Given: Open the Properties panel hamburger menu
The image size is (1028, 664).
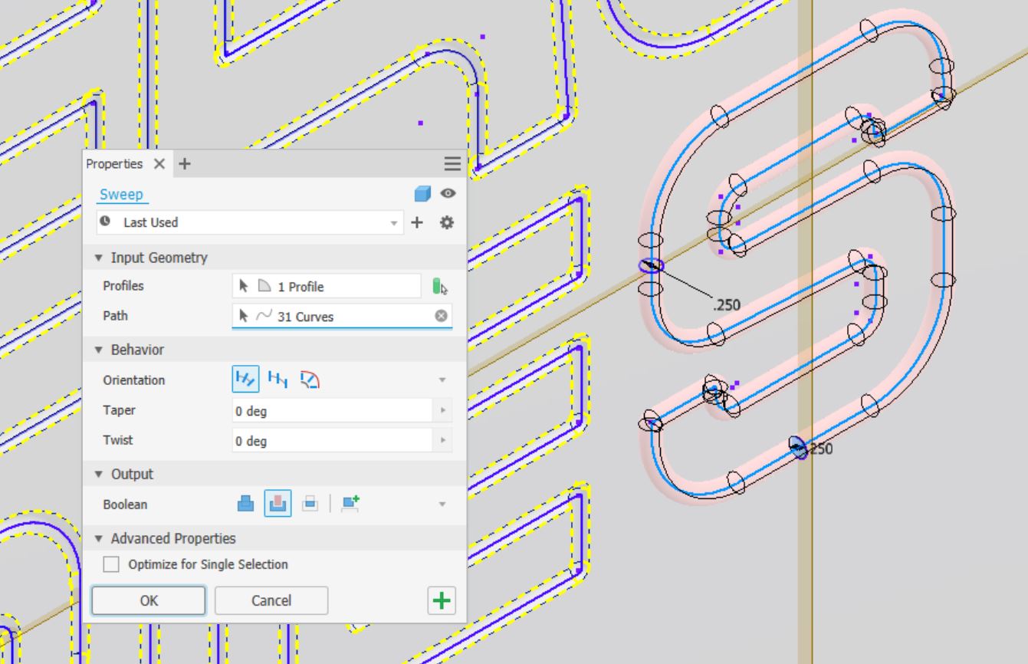Looking at the screenshot, I should [x=452, y=163].
